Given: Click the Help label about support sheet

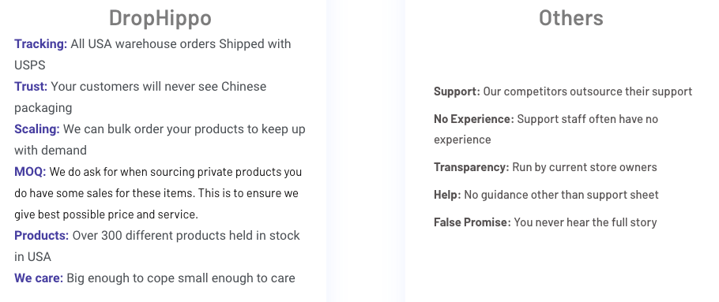Looking at the screenshot, I should [447, 195].
